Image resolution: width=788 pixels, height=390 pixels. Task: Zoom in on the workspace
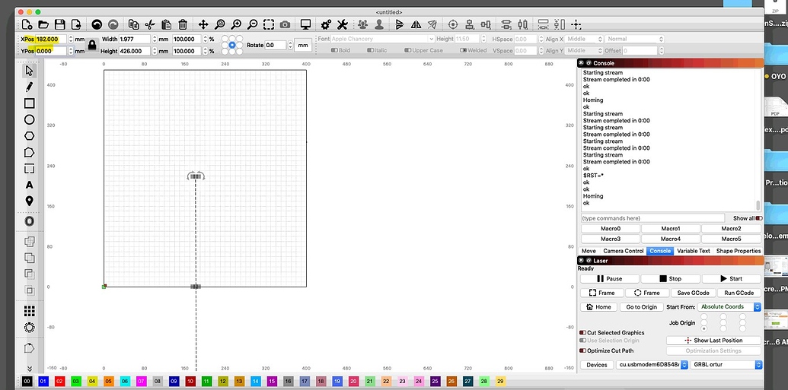(236, 24)
